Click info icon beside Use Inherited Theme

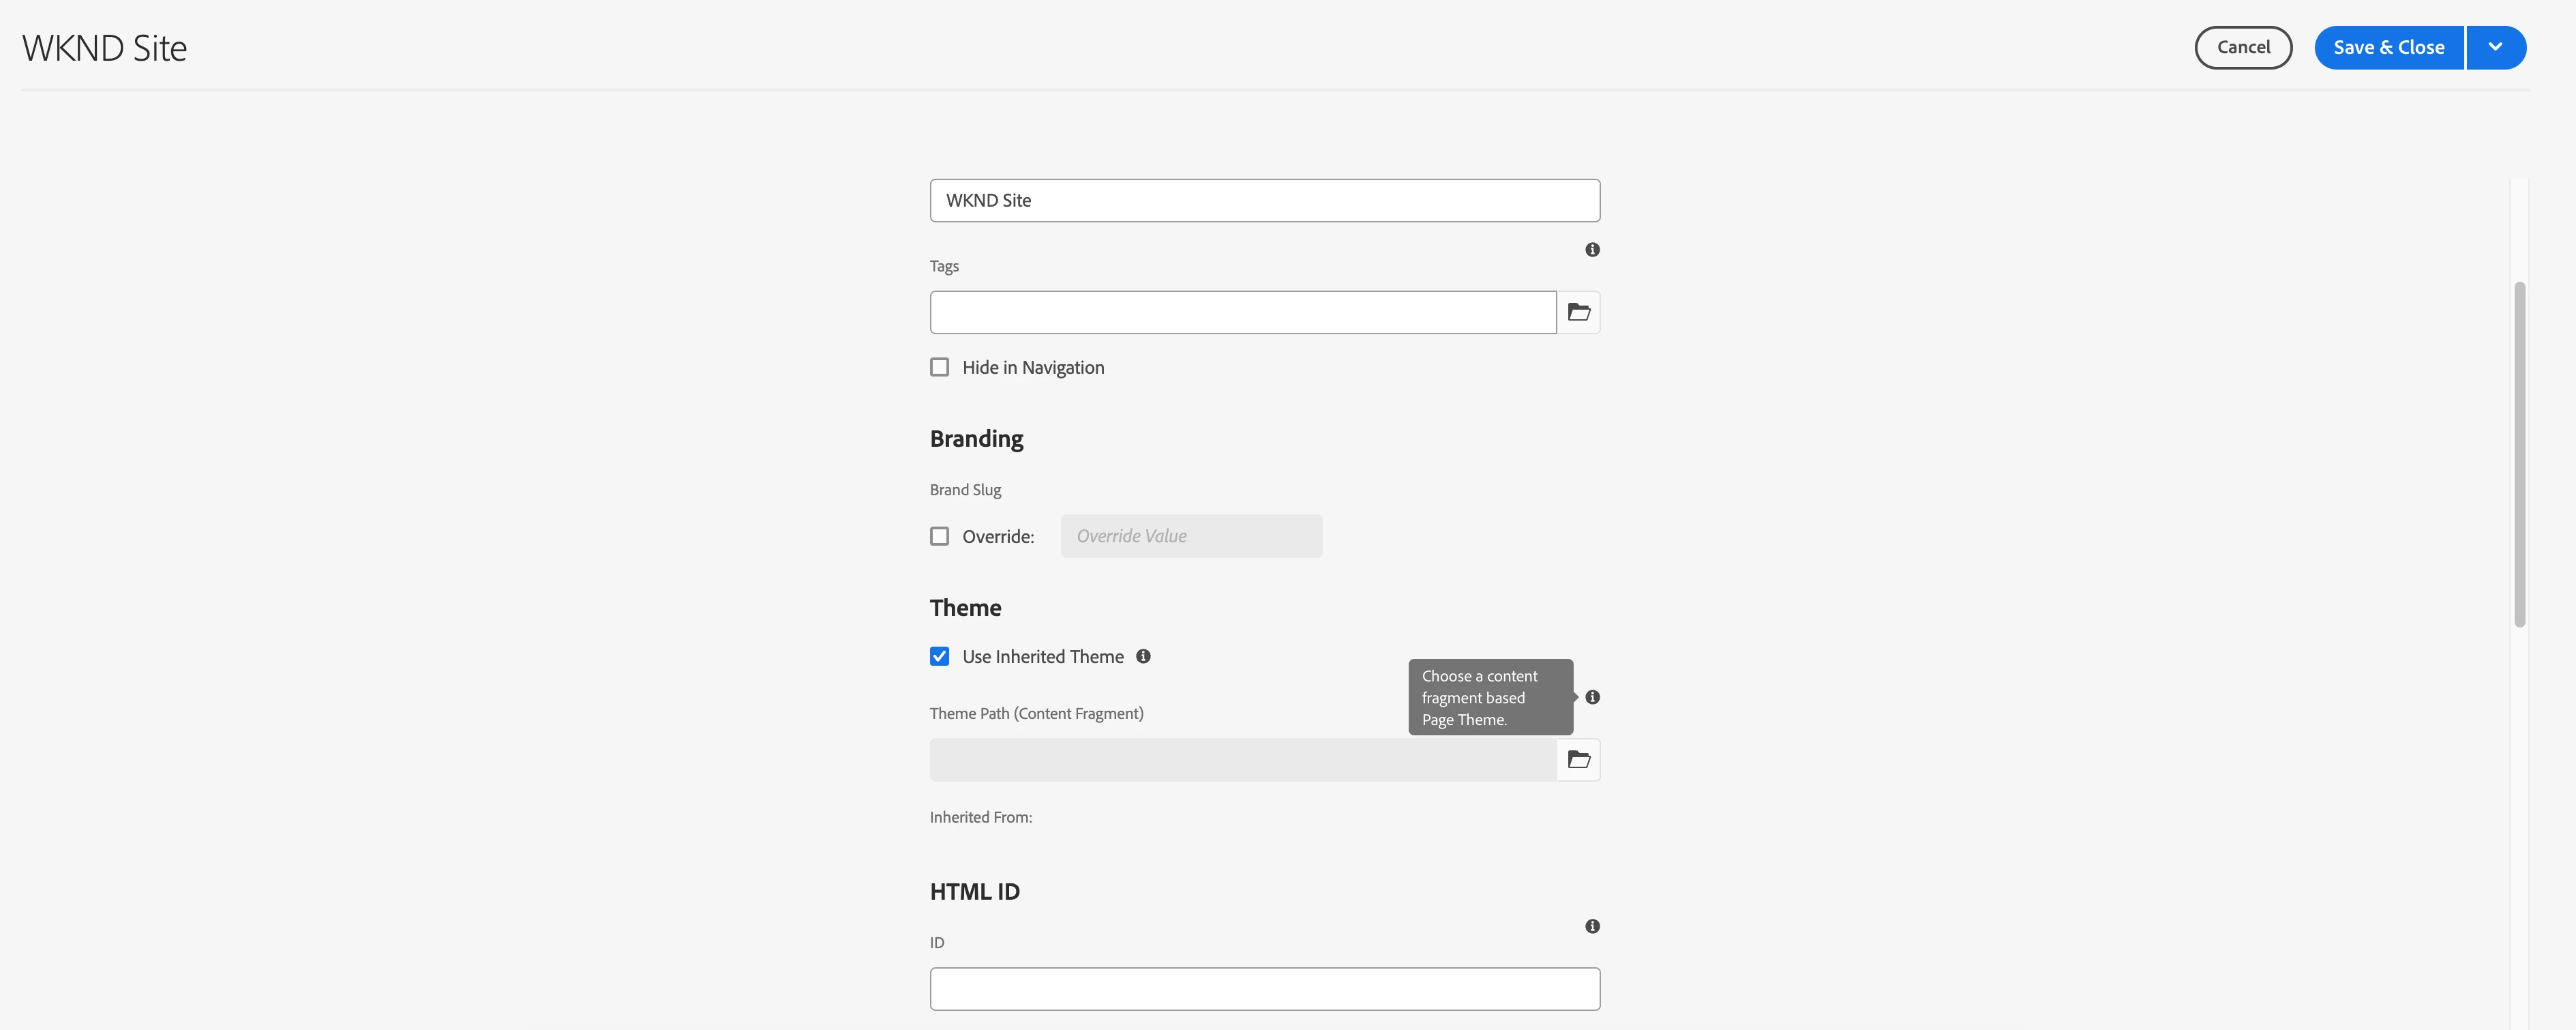point(1143,656)
